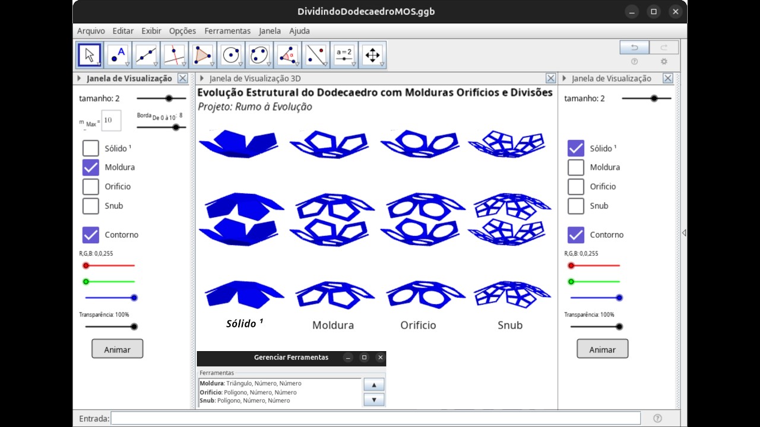This screenshot has width=760, height=427.
Task: Open Circle tool dropdown triangle
Action: (x=241, y=65)
